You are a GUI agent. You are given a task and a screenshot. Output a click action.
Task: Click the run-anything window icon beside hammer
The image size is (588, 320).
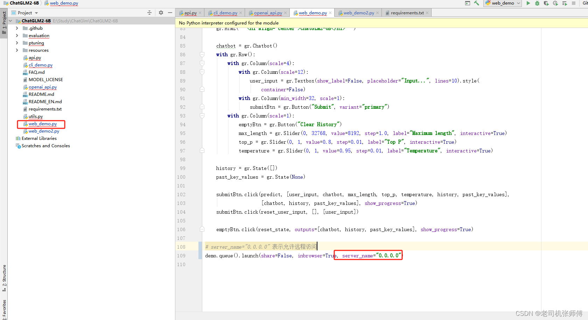click(x=468, y=3)
